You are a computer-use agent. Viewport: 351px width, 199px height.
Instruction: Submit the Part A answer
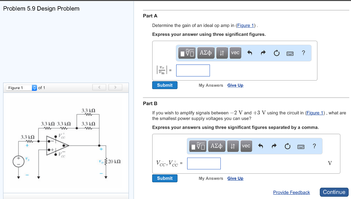165,85
